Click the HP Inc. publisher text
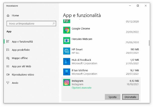The width and height of the screenshot is (153, 107). click(76, 53)
